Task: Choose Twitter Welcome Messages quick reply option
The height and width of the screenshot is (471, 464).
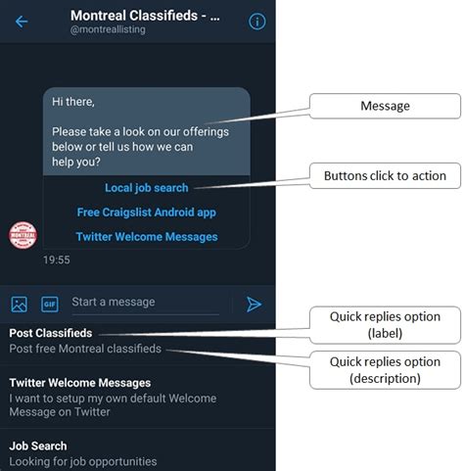Action: coord(137,397)
